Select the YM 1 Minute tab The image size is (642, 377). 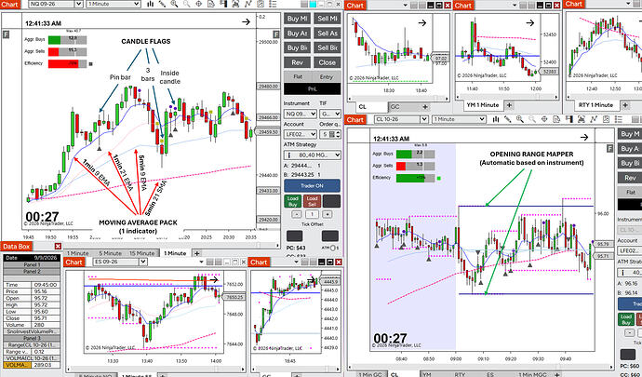tap(483, 105)
